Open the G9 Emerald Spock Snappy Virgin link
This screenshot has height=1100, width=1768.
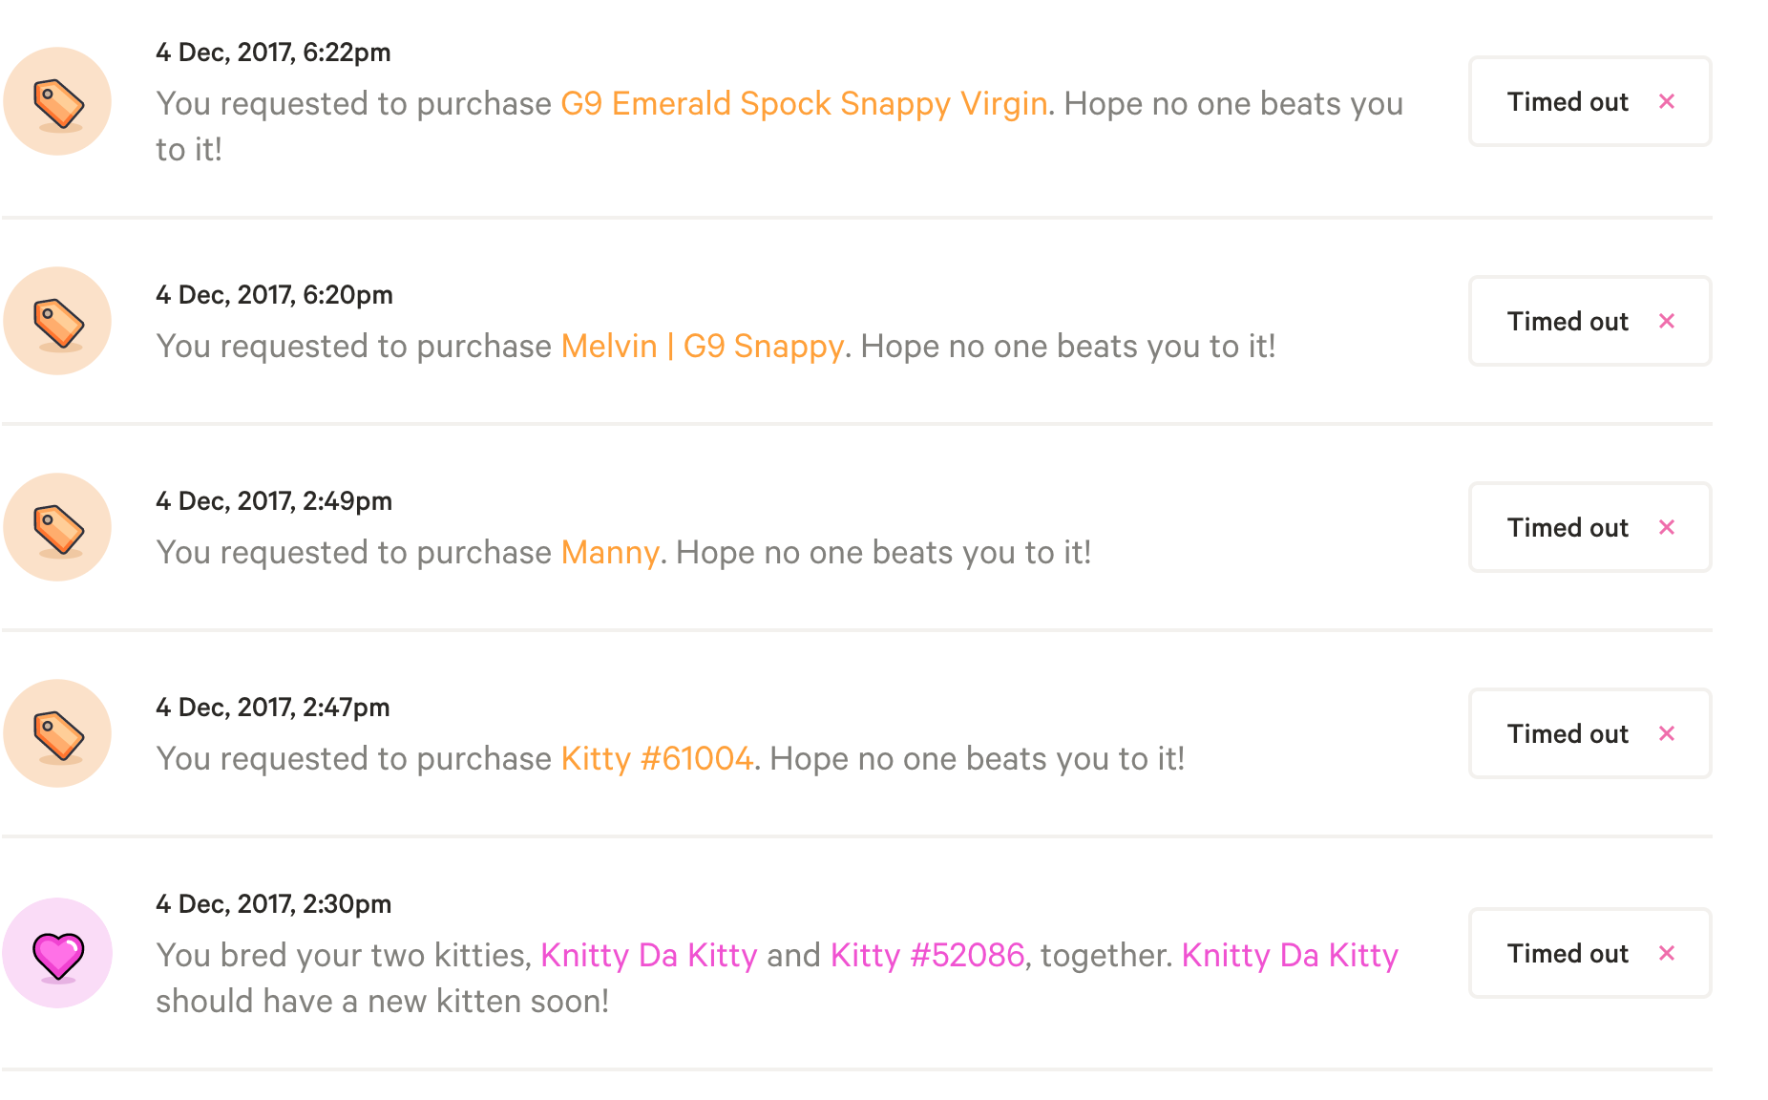pos(804,104)
